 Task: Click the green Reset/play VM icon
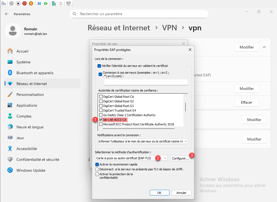(x=46, y=4)
